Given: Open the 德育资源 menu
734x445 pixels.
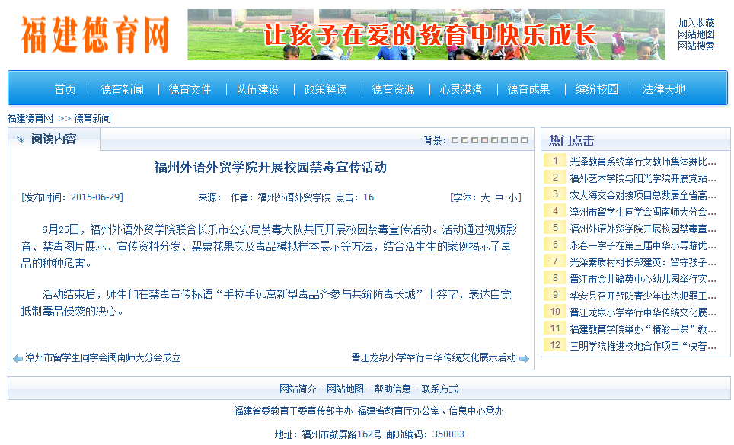Looking at the screenshot, I should click(393, 88).
